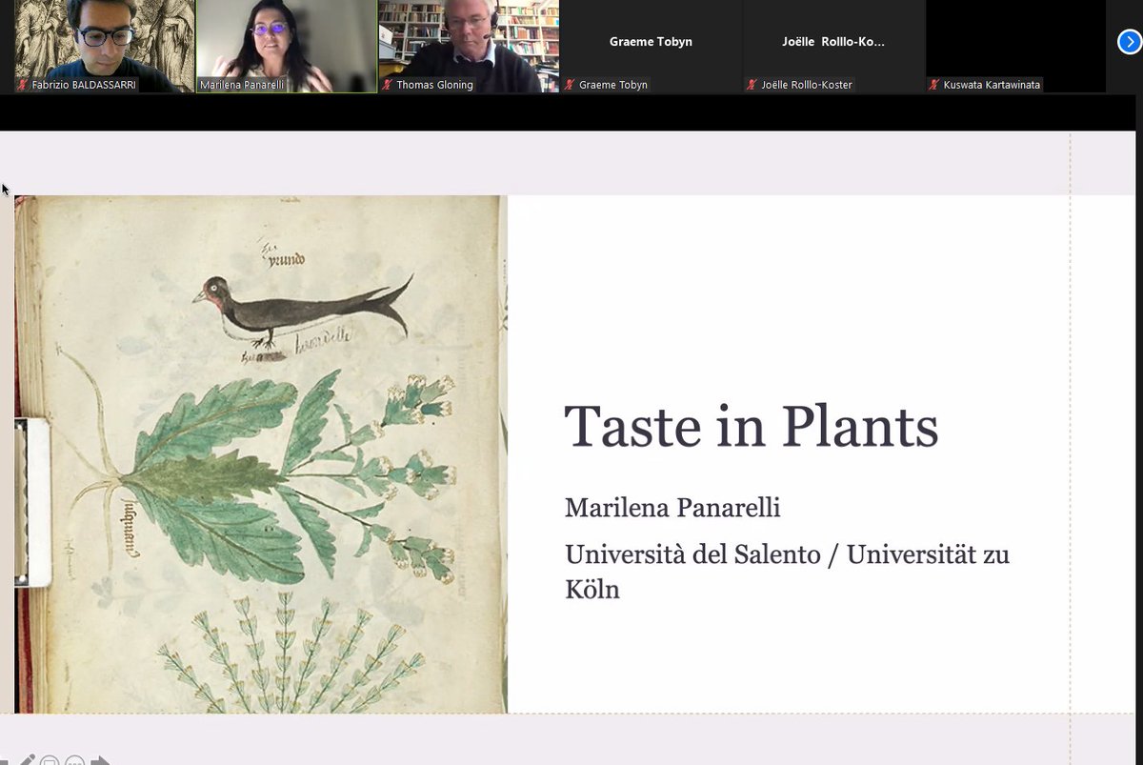Click the swallow bird drawing in the manuscript

point(303,310)
